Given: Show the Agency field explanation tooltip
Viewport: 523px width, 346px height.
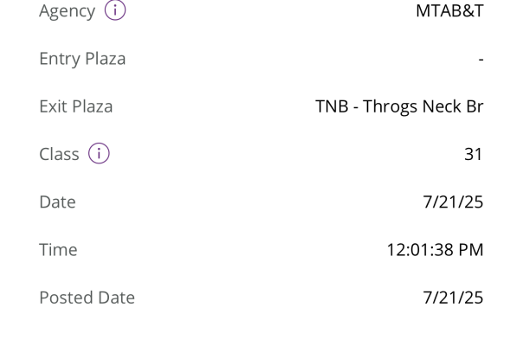Looking at the screenshot, I should pos(115,11).
